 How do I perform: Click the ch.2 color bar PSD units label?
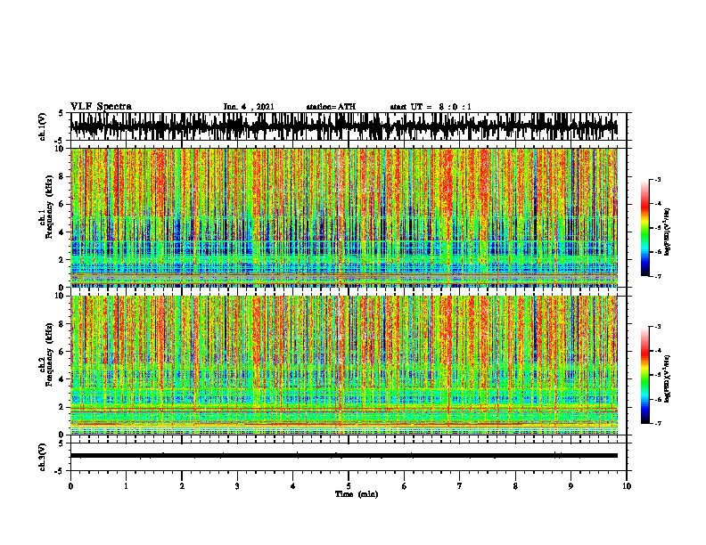[x=668, y=379]
